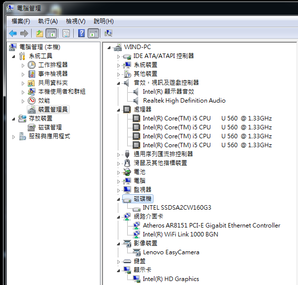Image resolution: width=298 pixels, height=285 pixels.
Task: Collapse the WIND-PC computer node
Action: pos(109,48)
